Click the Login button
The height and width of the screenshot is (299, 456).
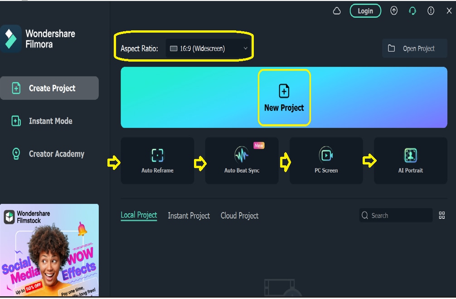365,11
